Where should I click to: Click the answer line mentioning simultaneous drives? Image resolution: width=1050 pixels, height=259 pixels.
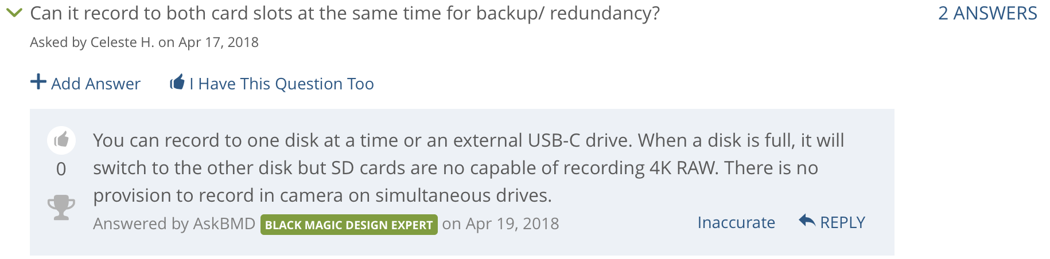(x=322, y=196)
